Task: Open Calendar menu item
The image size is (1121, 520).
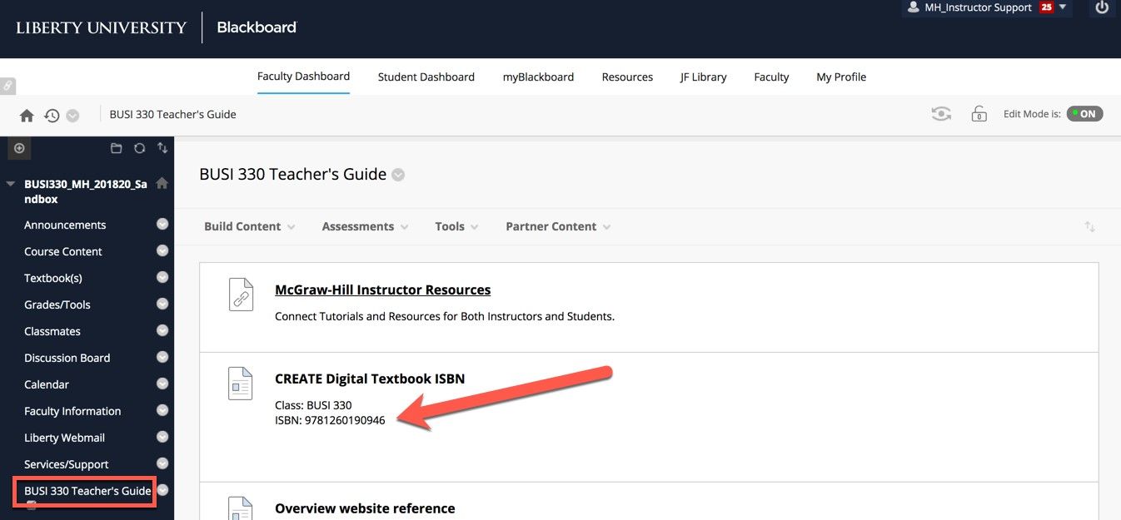Action: [x=47, y=384]
